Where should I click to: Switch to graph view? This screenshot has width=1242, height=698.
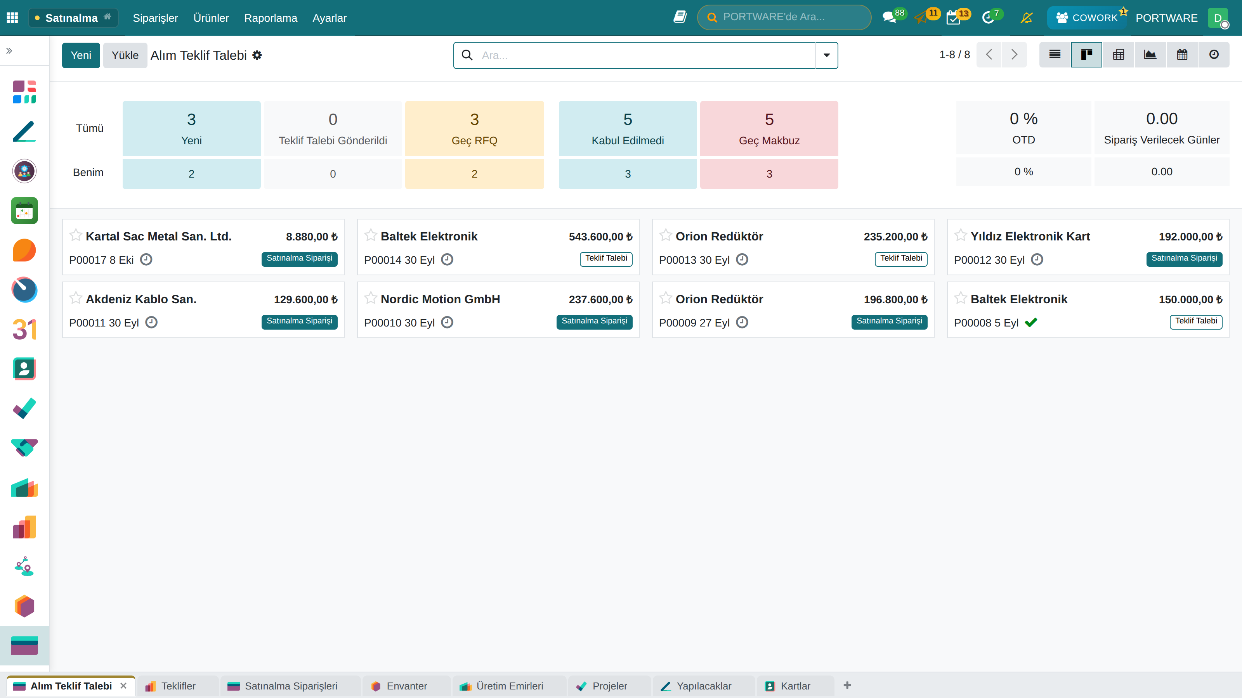point(1150,54)
